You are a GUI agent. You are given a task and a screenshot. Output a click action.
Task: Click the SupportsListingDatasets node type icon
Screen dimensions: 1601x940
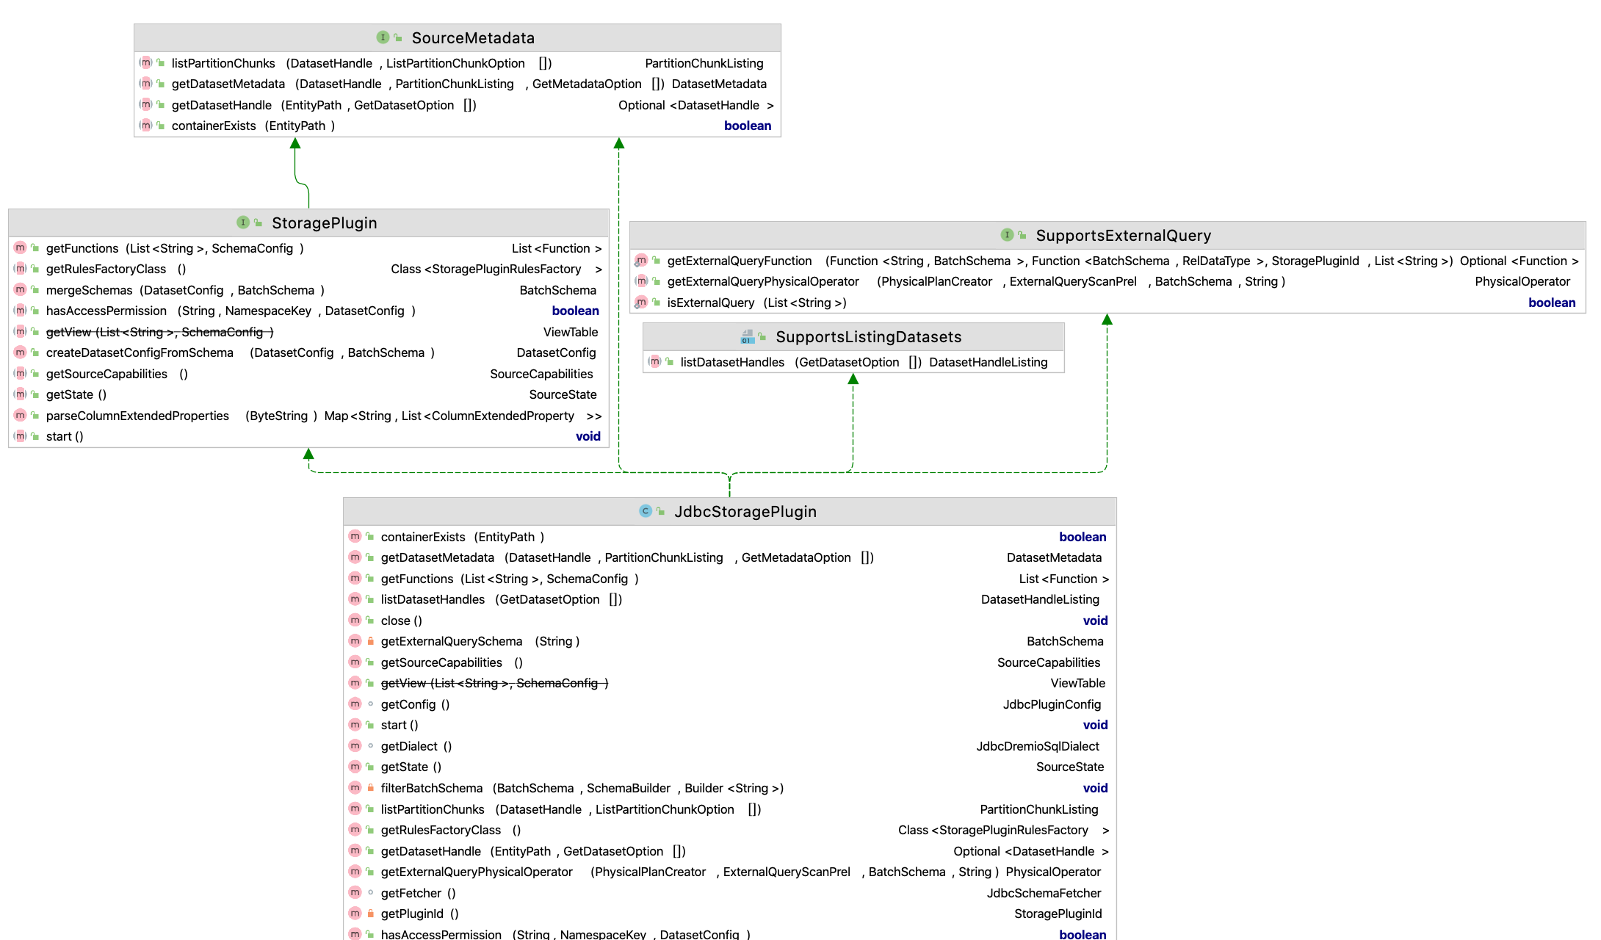747,336
